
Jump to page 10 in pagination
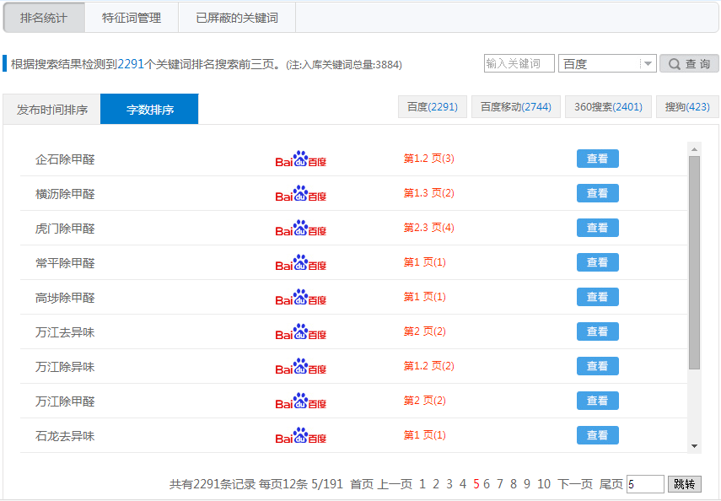(x=543, y=484)
